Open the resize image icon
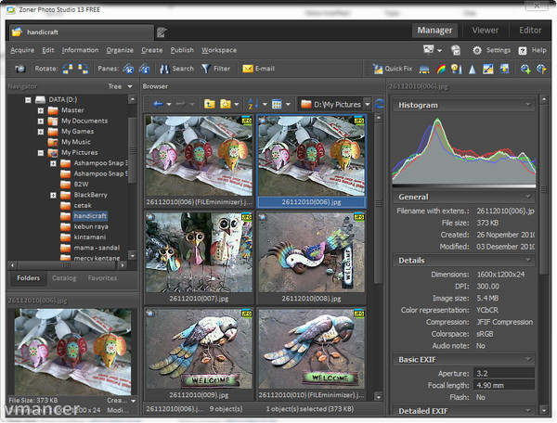This screenshot has width=557, height=423. click(x=488, y=69)
